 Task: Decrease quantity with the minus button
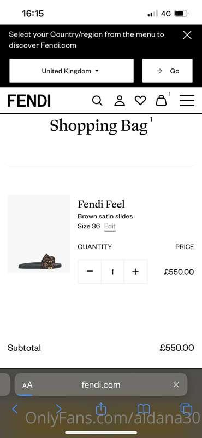(90, 272)
